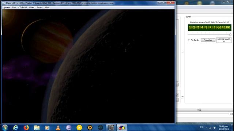The height and width of the screenshot is (131, 234).
Task: Open the AIMP orange triangle icon
Action: point(90,128)
